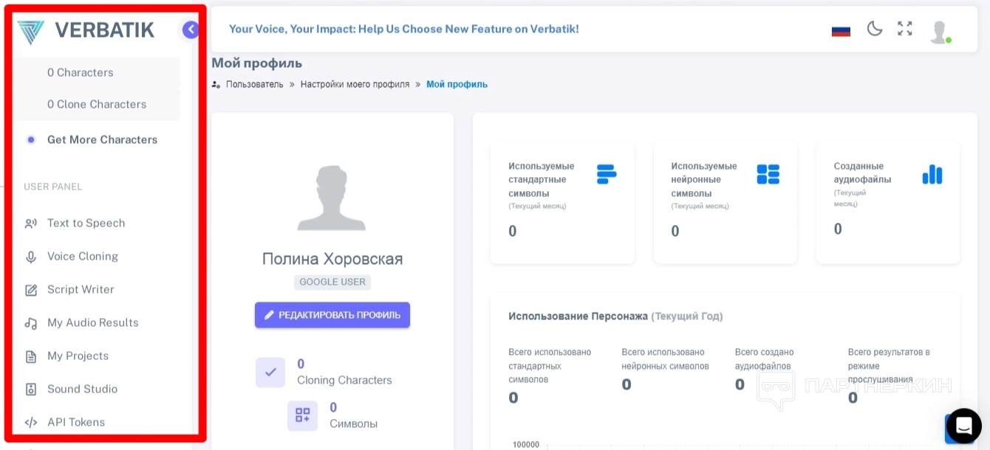Click the Редактировать профиль button
The height and width of the screenshot is (450, 990).
tap(332, 315)
